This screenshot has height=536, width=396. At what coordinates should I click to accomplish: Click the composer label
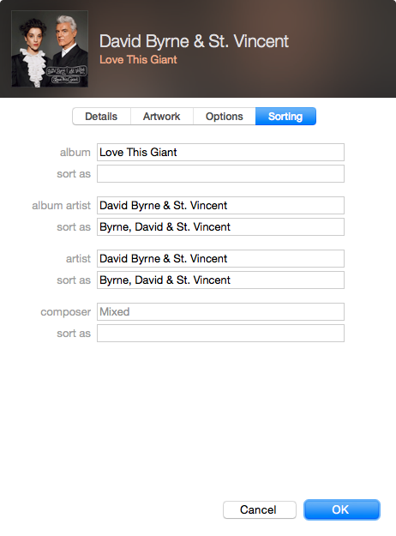[x=66, y=312]
